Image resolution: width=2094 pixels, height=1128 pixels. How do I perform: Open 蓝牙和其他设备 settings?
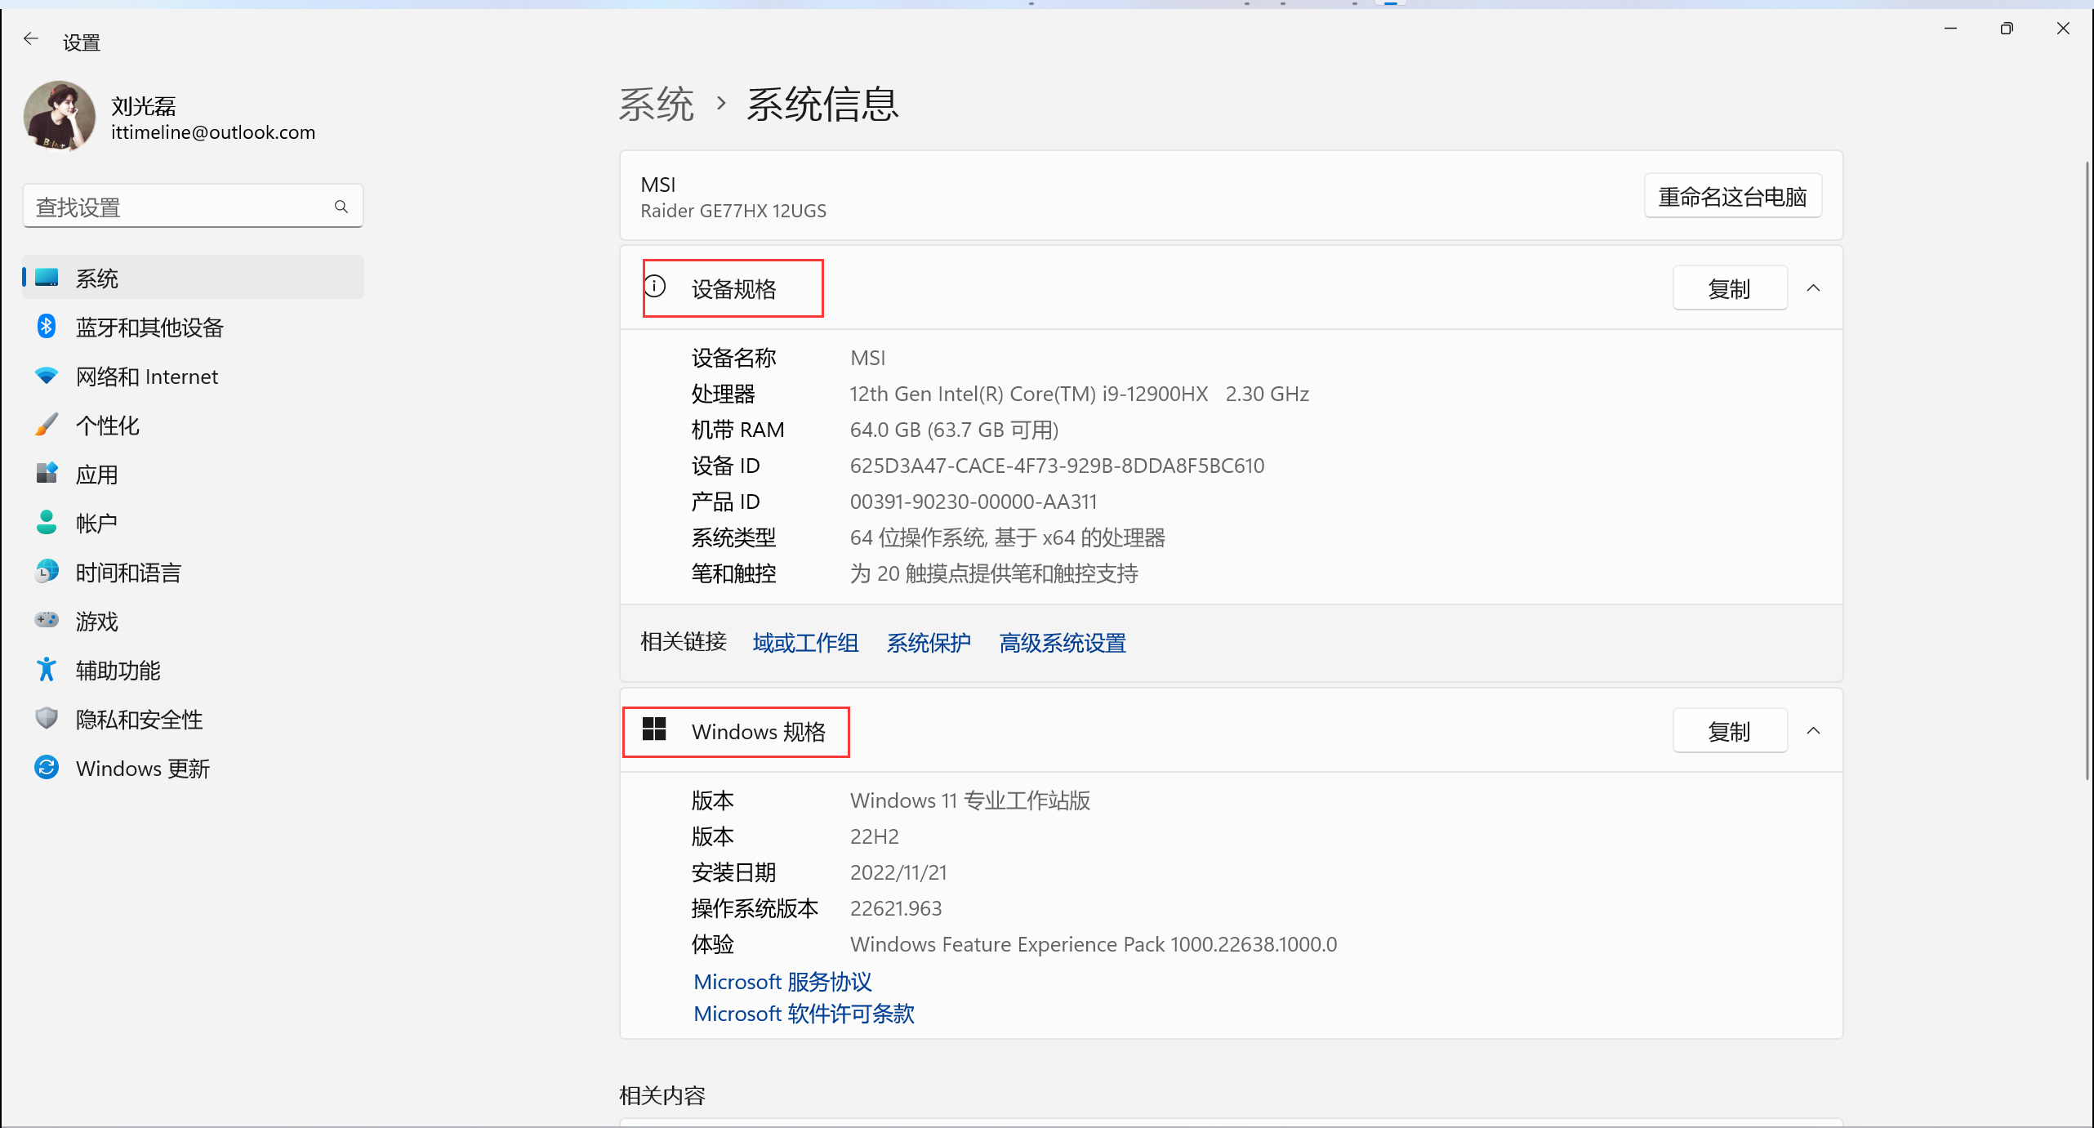pyautogui.click(x=194, y=327)
